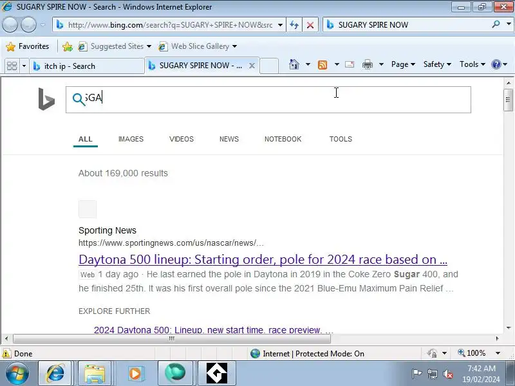Click the horizontal scrollbar right arrow
Viewport: 515px width, 386px height.
pyautogui.click(x=497, y=338)
